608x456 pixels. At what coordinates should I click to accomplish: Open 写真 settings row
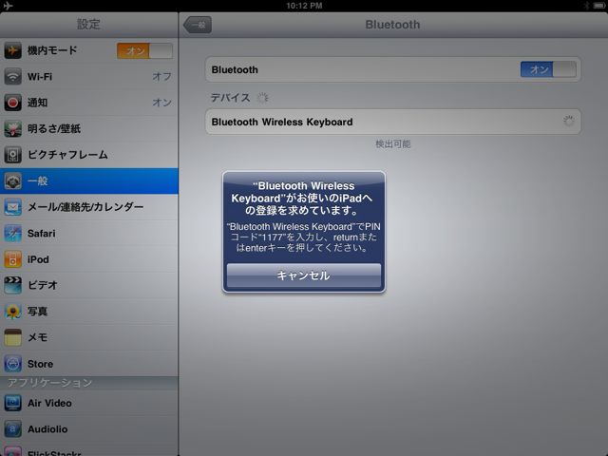coord(88,312)
